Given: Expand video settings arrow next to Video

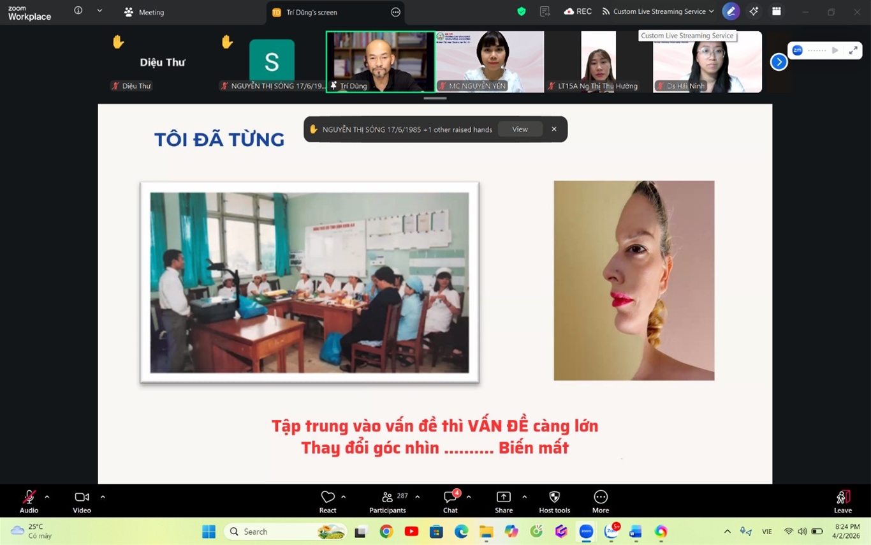Looking at the screenshot, I should tap(103, 496).
